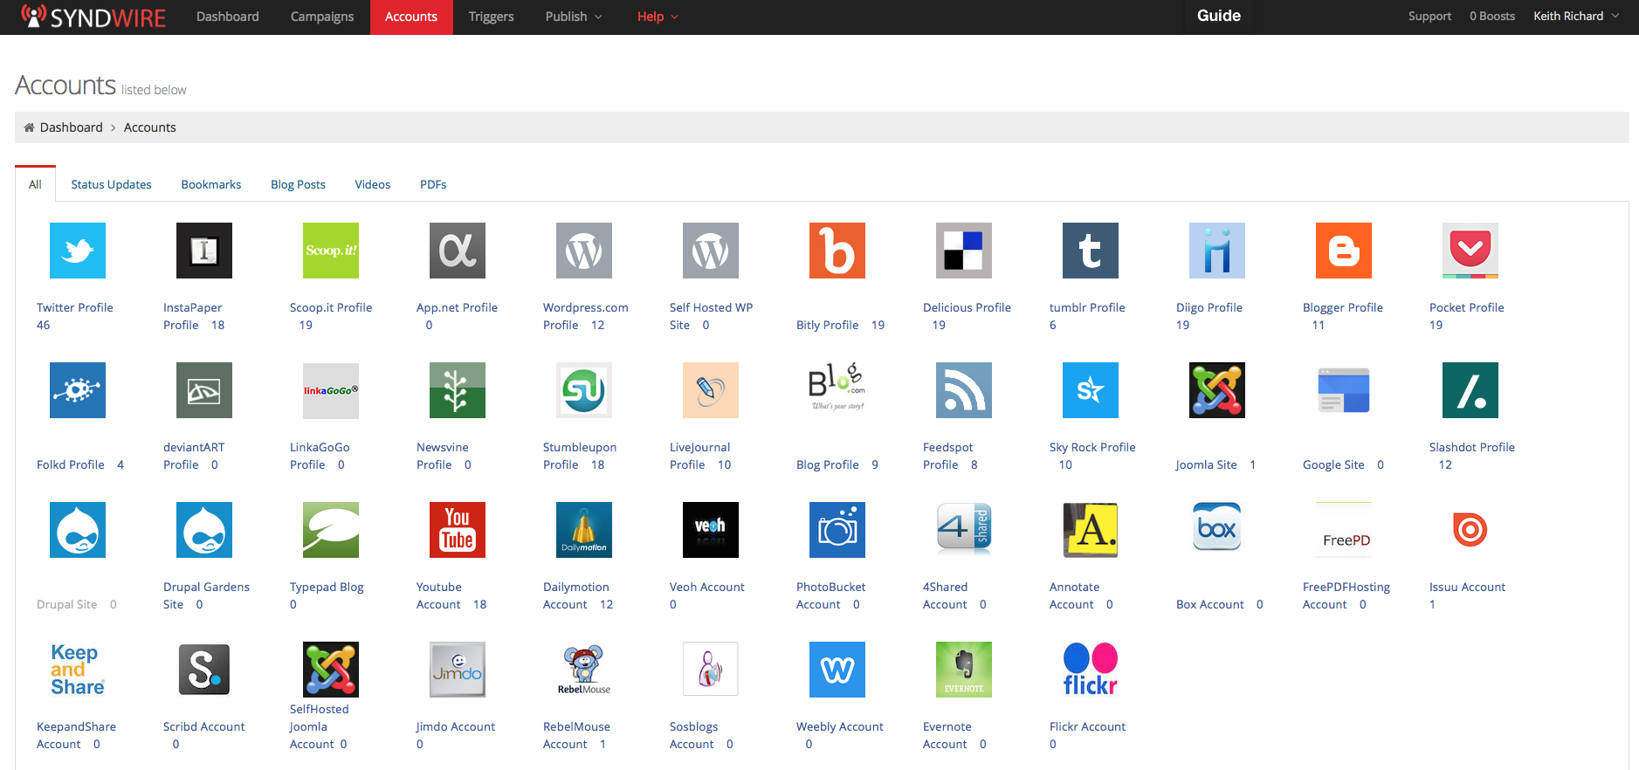The image size is (1639, 770).
Task: Click the 0 Boosts link
Action: (1492, 17)
